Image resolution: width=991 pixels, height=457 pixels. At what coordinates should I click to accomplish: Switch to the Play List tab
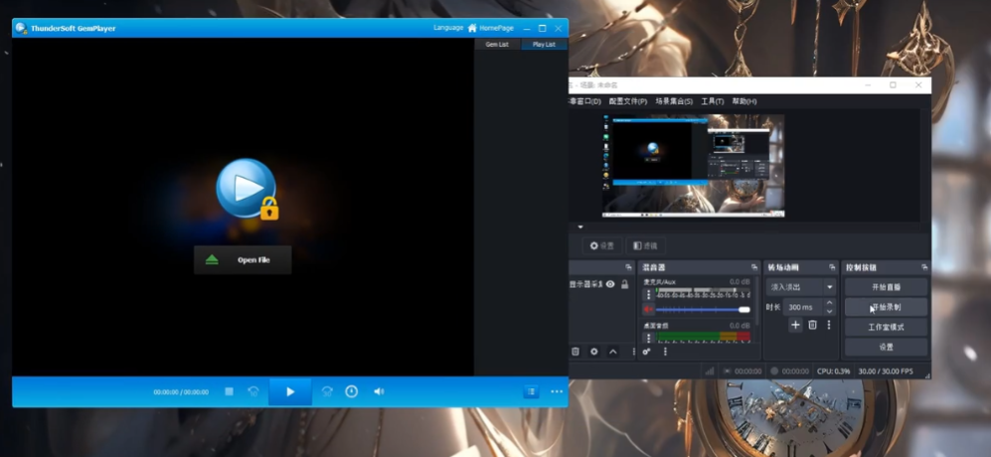tap(544, 45)
